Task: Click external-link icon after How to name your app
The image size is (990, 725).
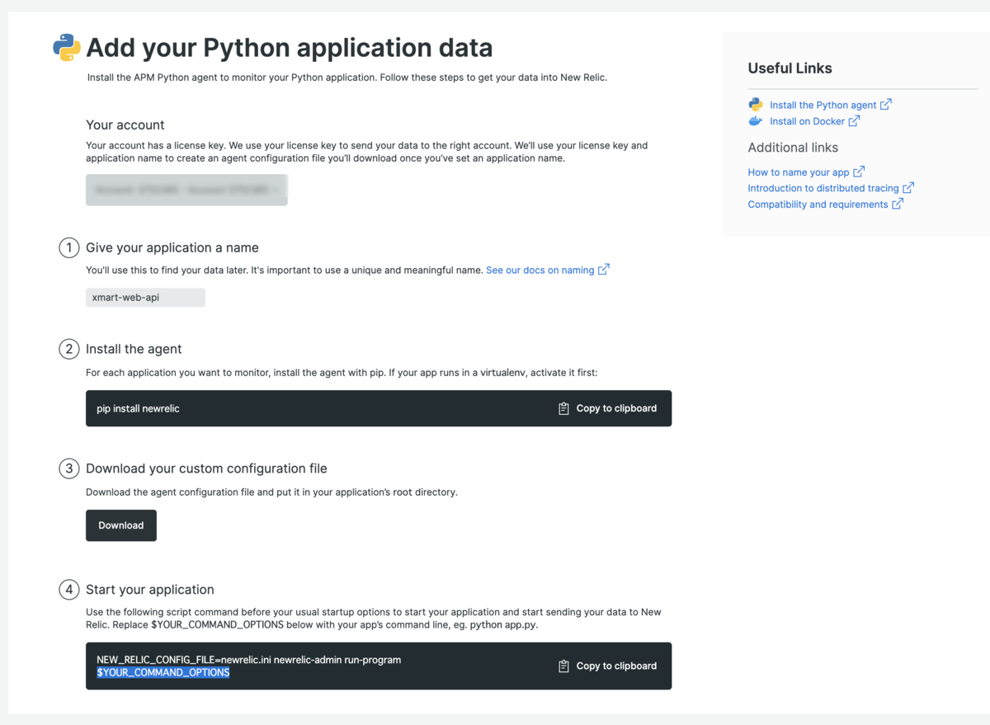Action: pos(859,172)
